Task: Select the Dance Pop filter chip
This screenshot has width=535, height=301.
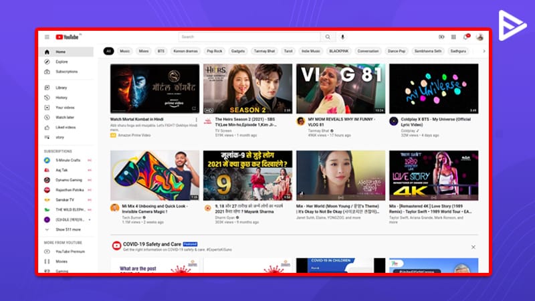Action: (x=397, y=52)
